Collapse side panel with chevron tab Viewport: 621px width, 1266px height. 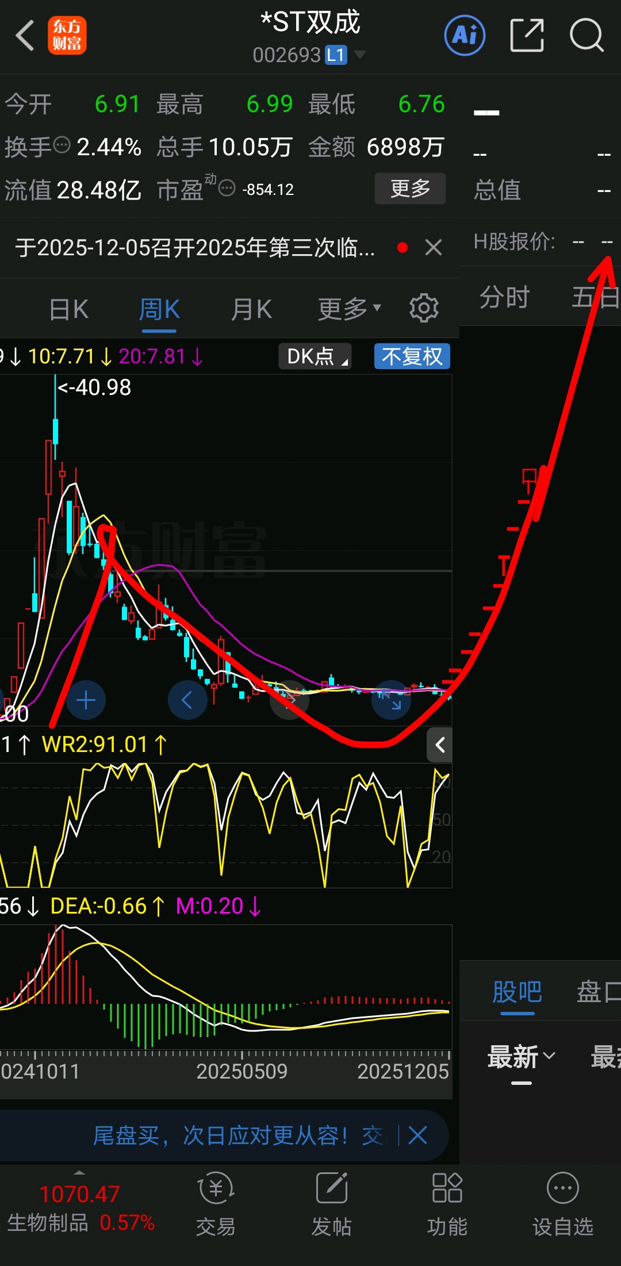click(x=440, y=745)
